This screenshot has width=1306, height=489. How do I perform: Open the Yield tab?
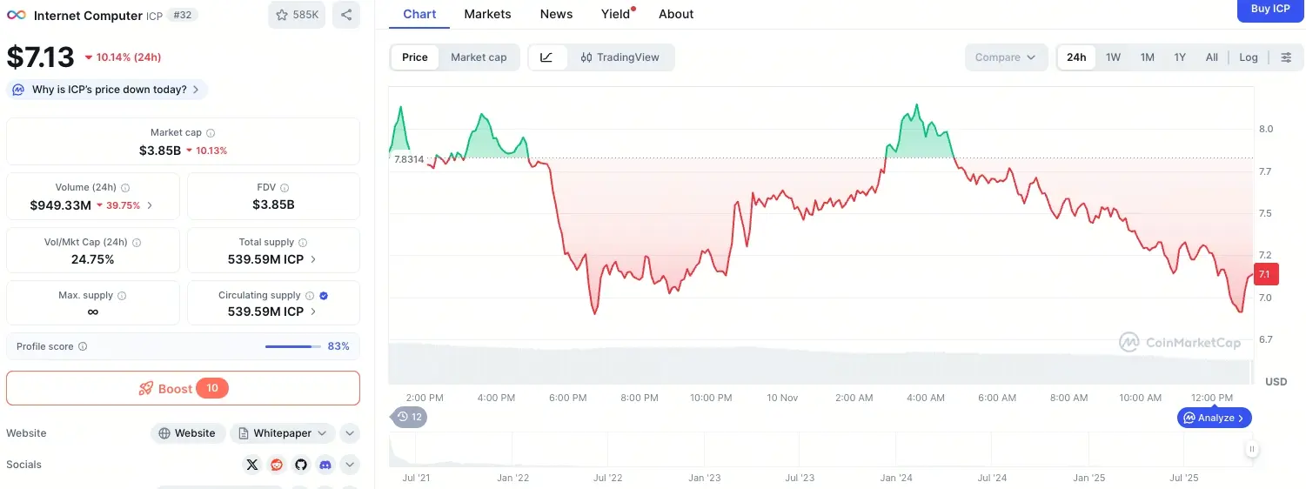[x=616, y=14]
